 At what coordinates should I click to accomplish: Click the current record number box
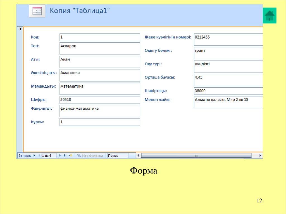49,155
